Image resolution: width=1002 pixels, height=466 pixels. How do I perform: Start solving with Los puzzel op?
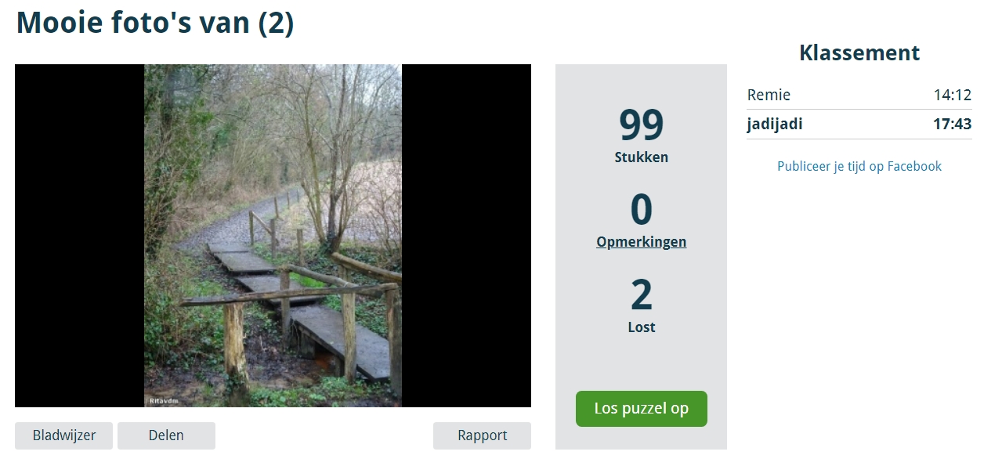641,409
